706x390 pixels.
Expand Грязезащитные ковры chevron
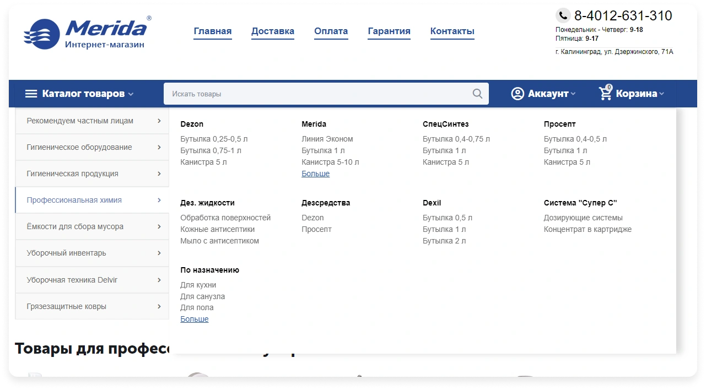click(x=159, y=306)
